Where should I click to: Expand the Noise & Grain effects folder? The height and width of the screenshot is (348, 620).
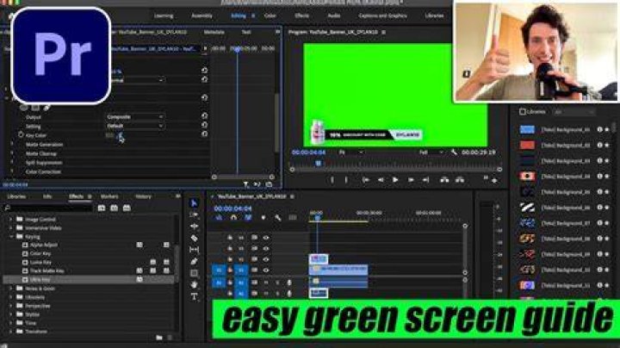[11, 289]
